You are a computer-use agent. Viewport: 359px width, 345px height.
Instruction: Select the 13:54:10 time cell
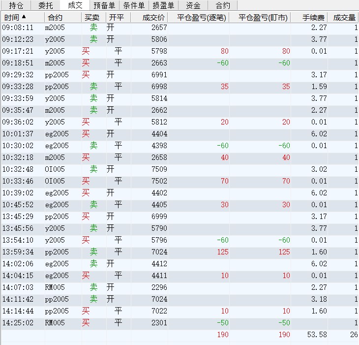pyautogui.click(x=18, y=240)
